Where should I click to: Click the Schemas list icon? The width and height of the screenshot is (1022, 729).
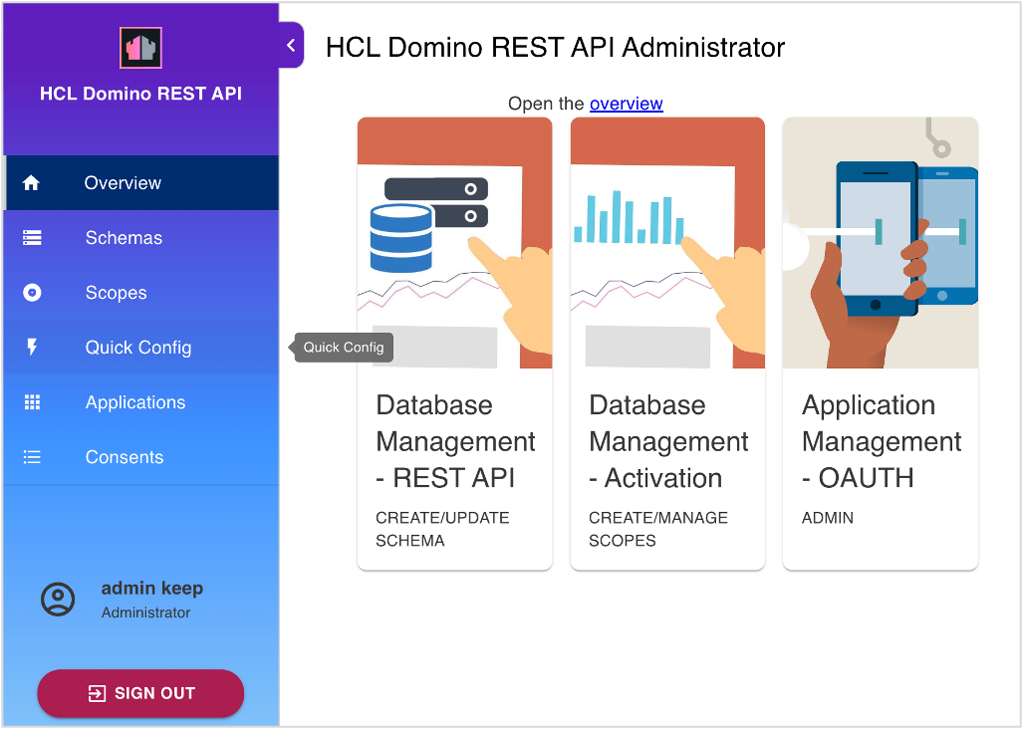click(32, 238)
